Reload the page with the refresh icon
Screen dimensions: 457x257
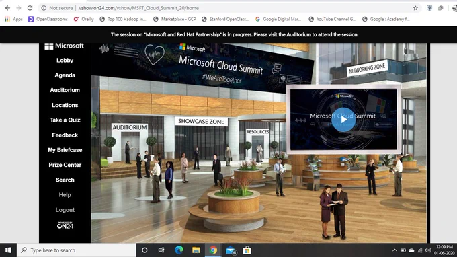coord(30,8)
